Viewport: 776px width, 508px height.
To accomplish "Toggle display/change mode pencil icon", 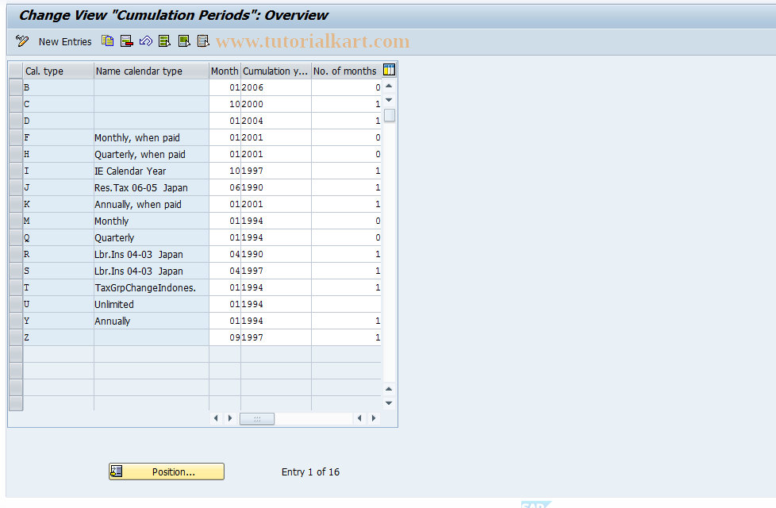I will (x=22, y=41).
